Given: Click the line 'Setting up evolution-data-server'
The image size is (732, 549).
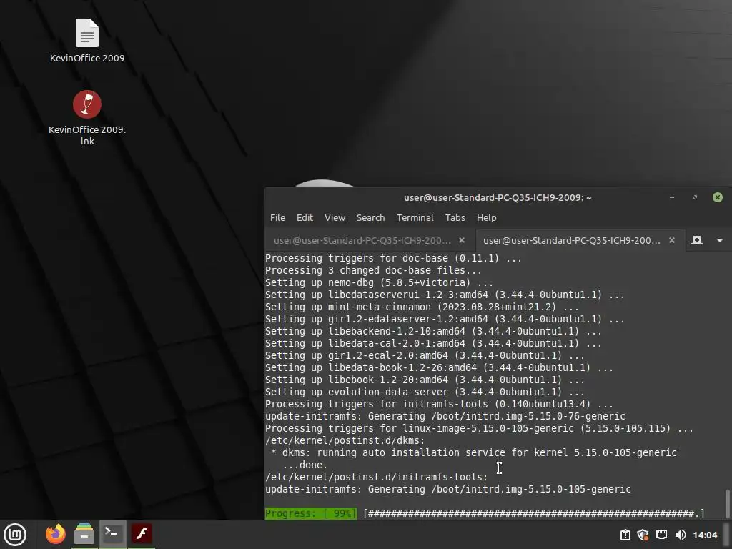Looking at the screenshot, I should click(x=425, y=392).
